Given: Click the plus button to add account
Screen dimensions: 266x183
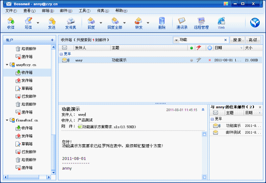Looking at the screenshot, I should (52, 40).
